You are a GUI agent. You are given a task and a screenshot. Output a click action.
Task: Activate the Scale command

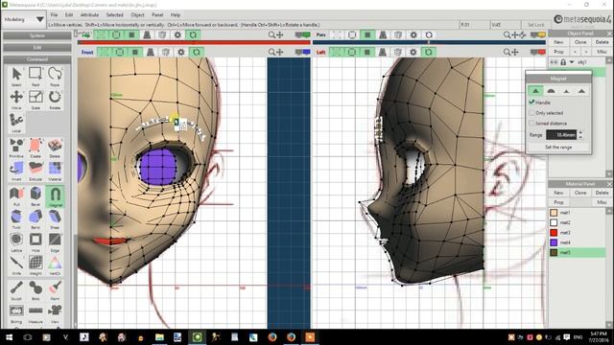tap(35, 100)
